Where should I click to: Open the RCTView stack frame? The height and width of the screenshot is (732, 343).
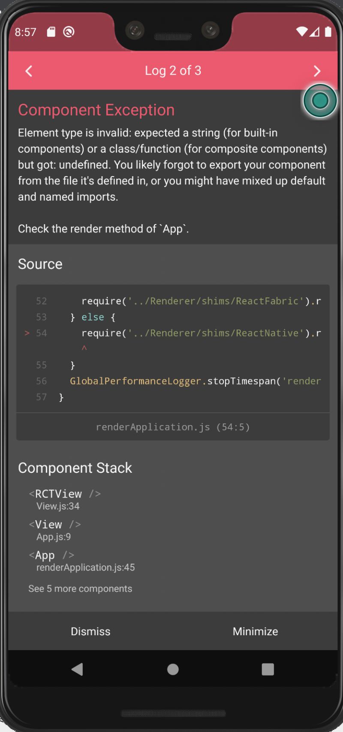click(65, 499)
